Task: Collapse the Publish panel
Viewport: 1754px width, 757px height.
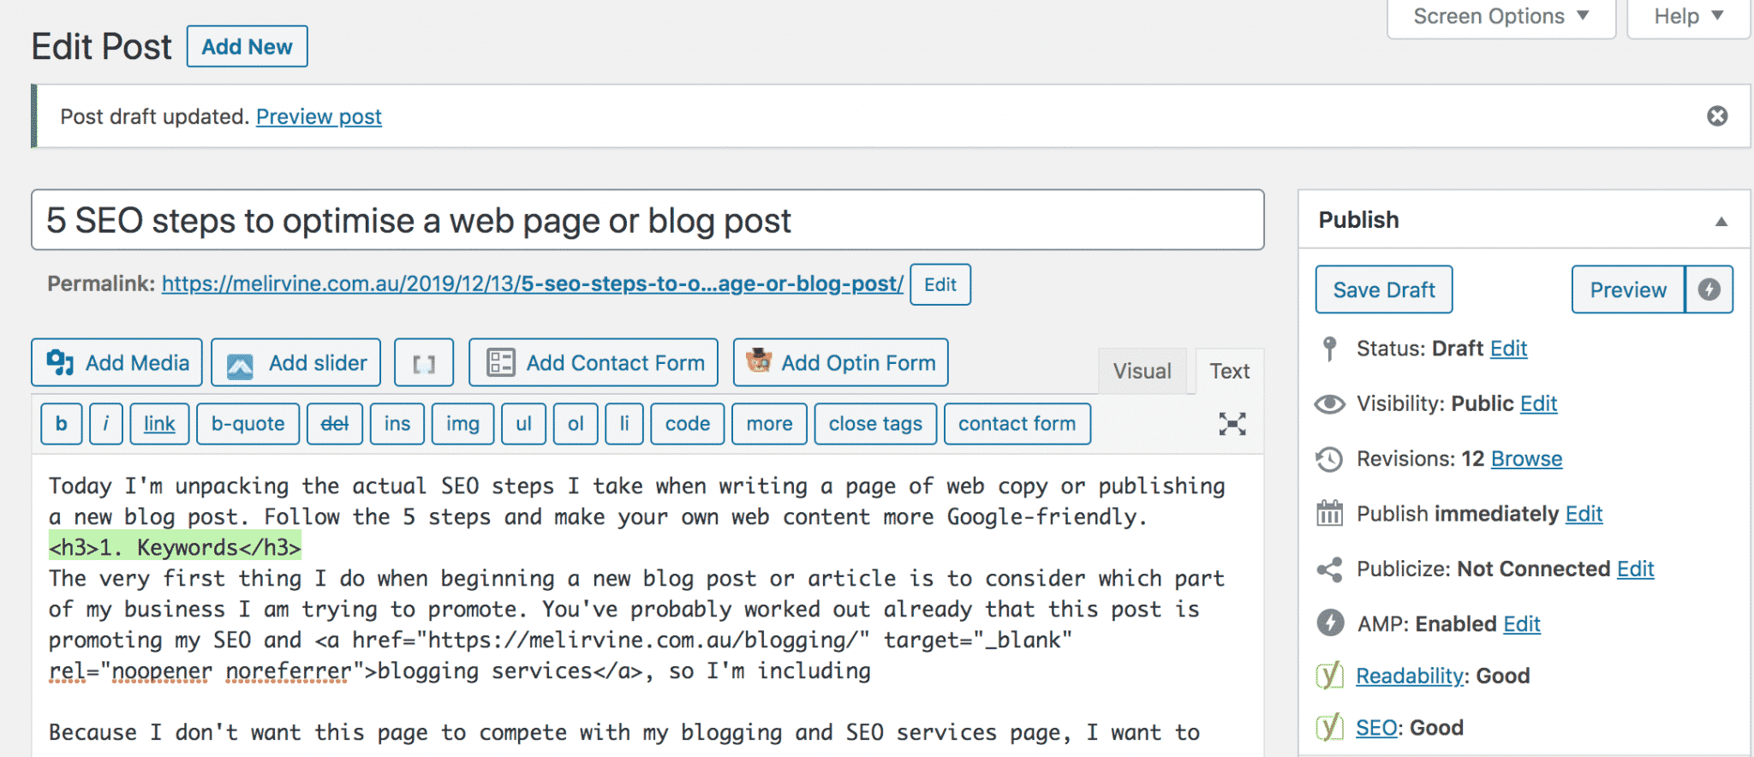Action: click(1721, 221)
